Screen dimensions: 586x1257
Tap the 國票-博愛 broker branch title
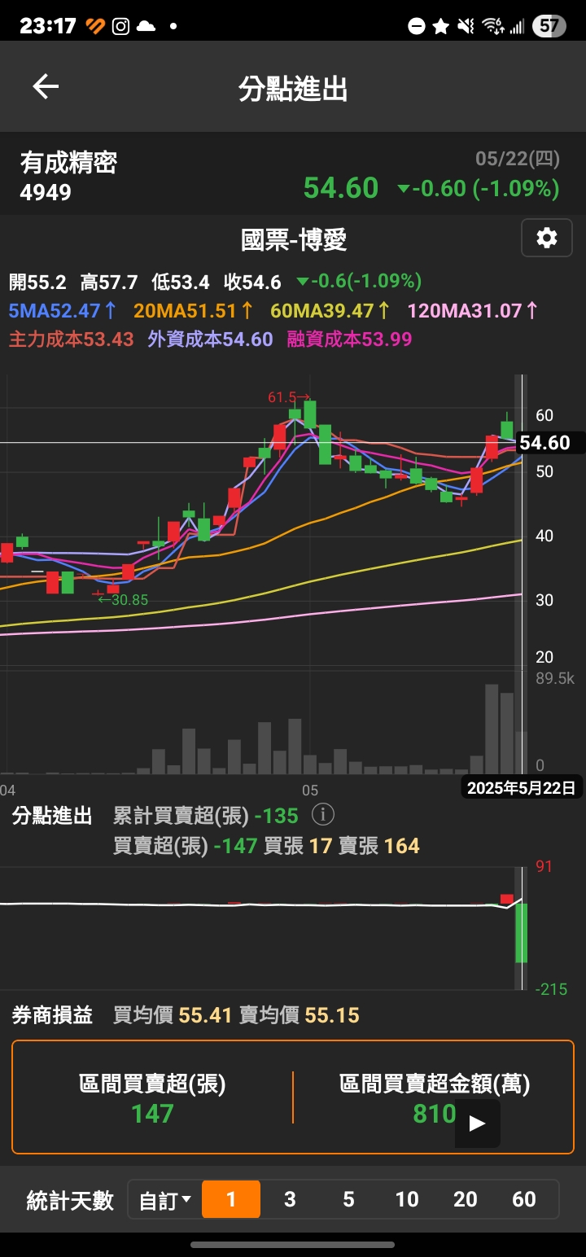tap(294, 239)
